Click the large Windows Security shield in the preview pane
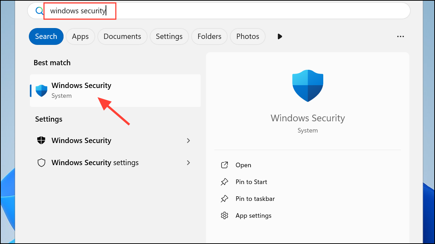Image resolution: width=435 pixels, height=244 pixels. 307,85
